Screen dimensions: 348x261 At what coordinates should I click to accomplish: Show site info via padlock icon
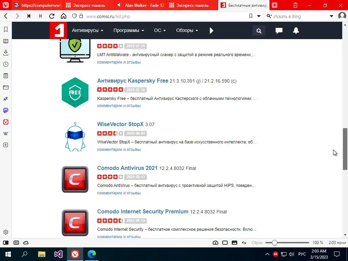click(x=81, y=16)
